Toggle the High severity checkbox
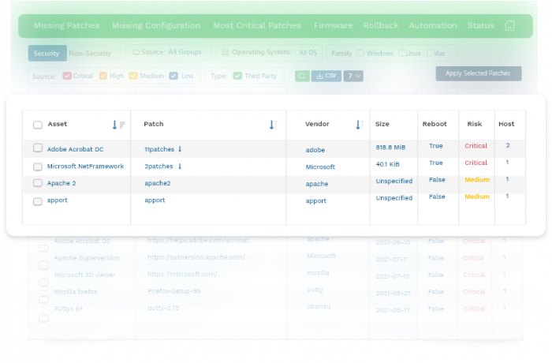552x363 pixels. (x=103, y=76)
